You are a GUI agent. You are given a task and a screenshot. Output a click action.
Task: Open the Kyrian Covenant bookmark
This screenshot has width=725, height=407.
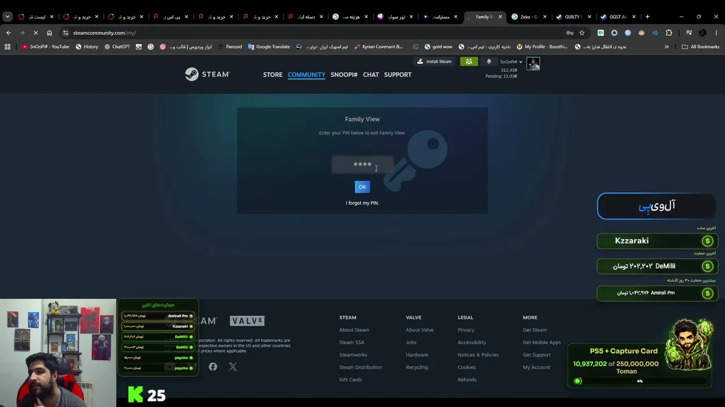click(x=378, y=47)
